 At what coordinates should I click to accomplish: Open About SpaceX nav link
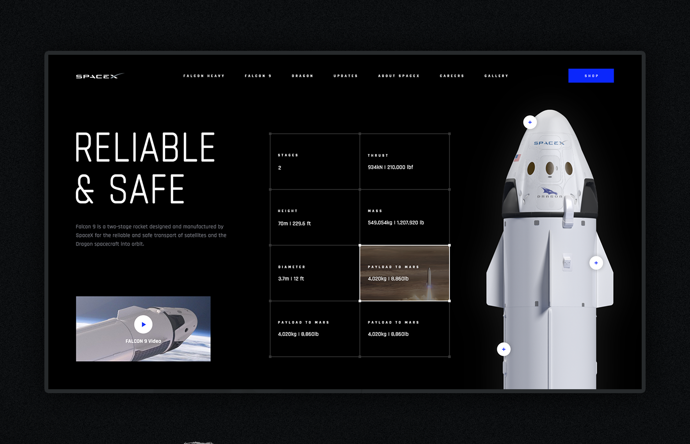coord(399,76)
